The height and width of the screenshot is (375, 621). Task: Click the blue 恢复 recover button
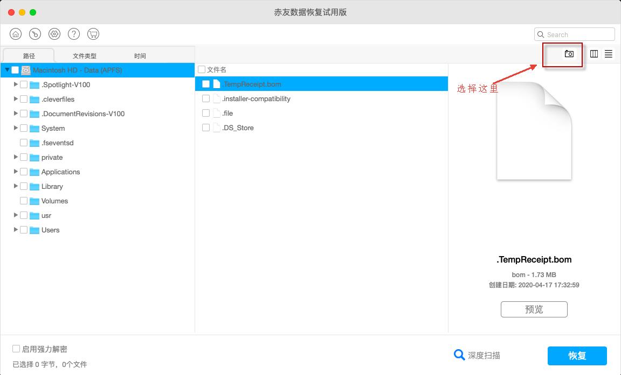coord(577,356)
